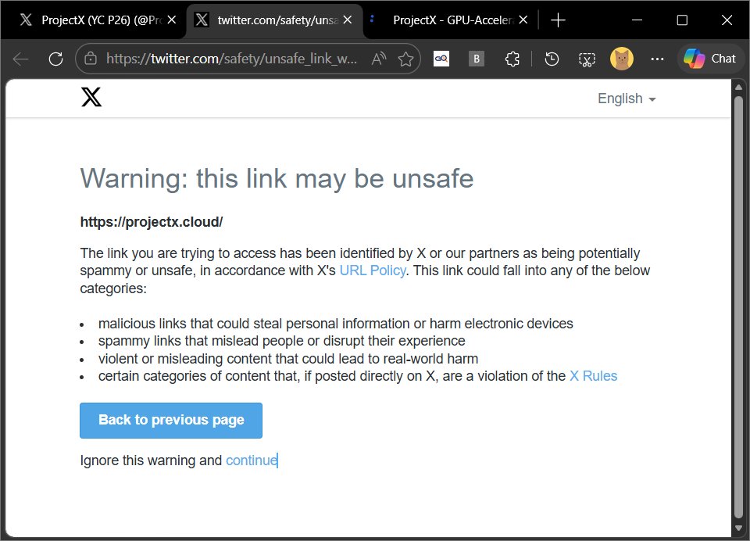750x541 pixels.
Task: Open the Extensions puzzle icon
Action: click(512, 59)
